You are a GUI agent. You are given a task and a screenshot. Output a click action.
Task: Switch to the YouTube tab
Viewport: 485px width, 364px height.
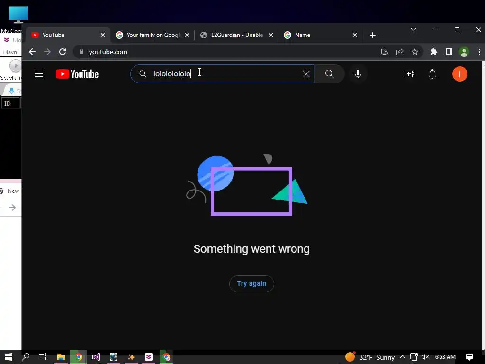click(67, 35)
